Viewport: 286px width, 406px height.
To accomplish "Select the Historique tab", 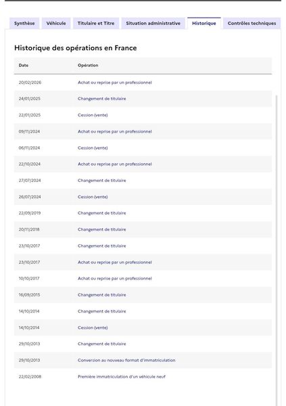I will (x=204, y=23).
